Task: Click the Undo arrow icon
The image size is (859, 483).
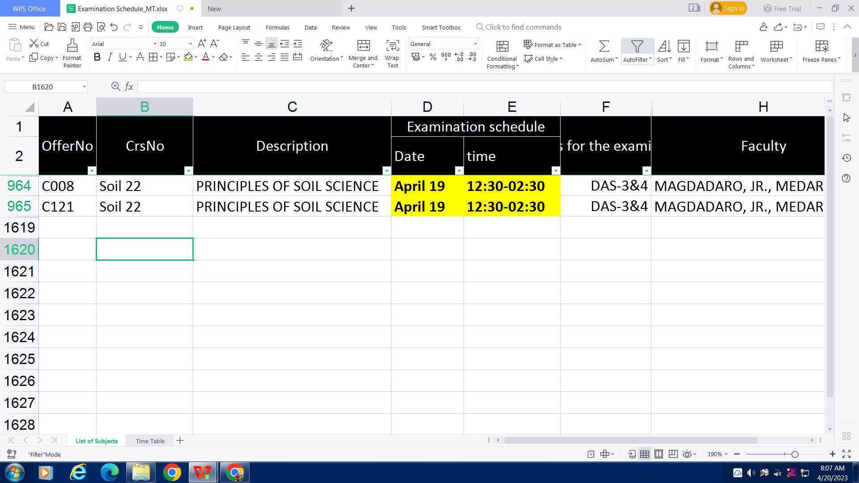Action: coord(114,27)
